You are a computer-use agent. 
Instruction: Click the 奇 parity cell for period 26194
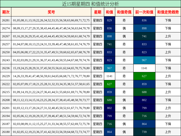coord(124,116)
